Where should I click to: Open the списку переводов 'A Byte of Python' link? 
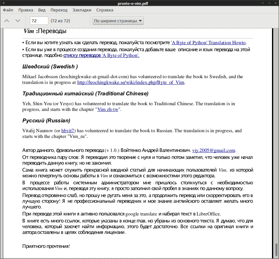101,56
